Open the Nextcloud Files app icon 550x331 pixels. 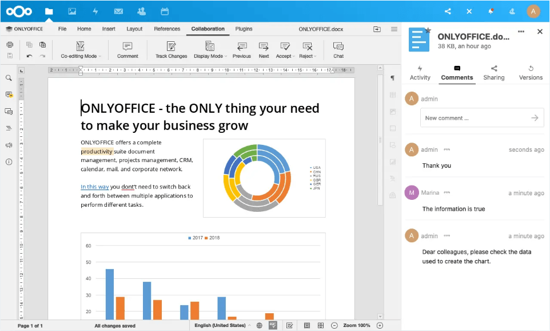coord(49,11)
